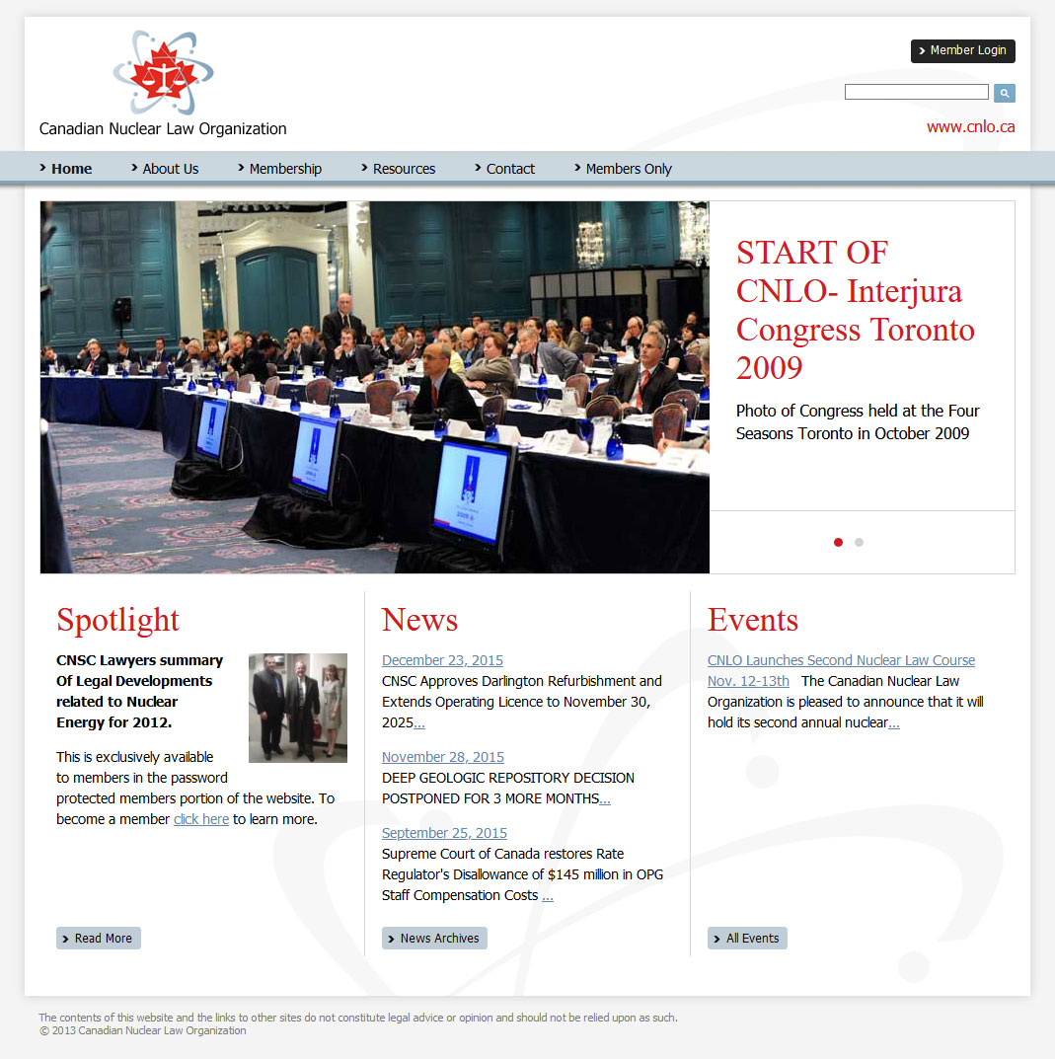Open the Member Login button
Viewport: 1055px width, 1059px height.
962,50
